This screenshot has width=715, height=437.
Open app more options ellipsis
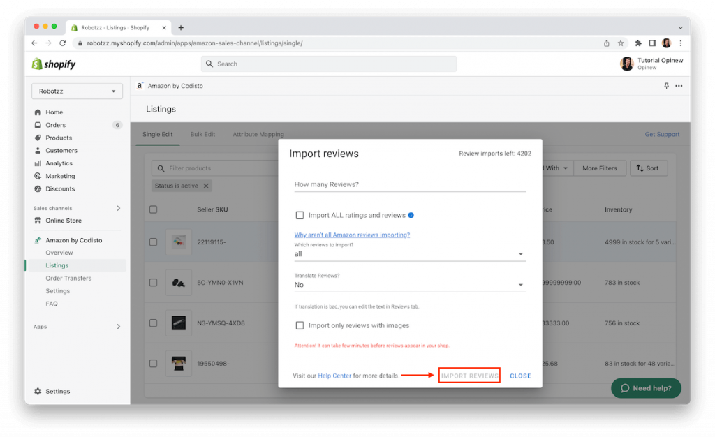679,86
